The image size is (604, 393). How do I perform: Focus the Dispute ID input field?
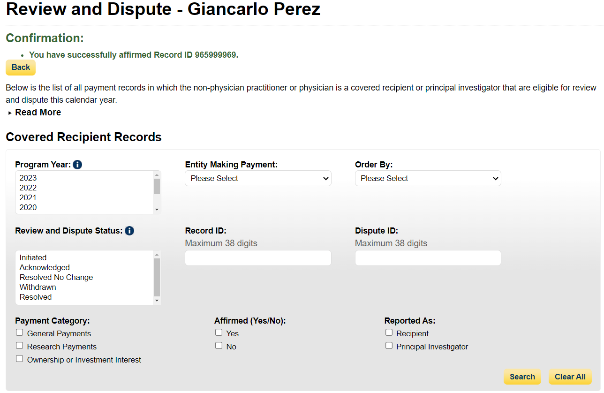pyautogui.click(x=428, y=258)
